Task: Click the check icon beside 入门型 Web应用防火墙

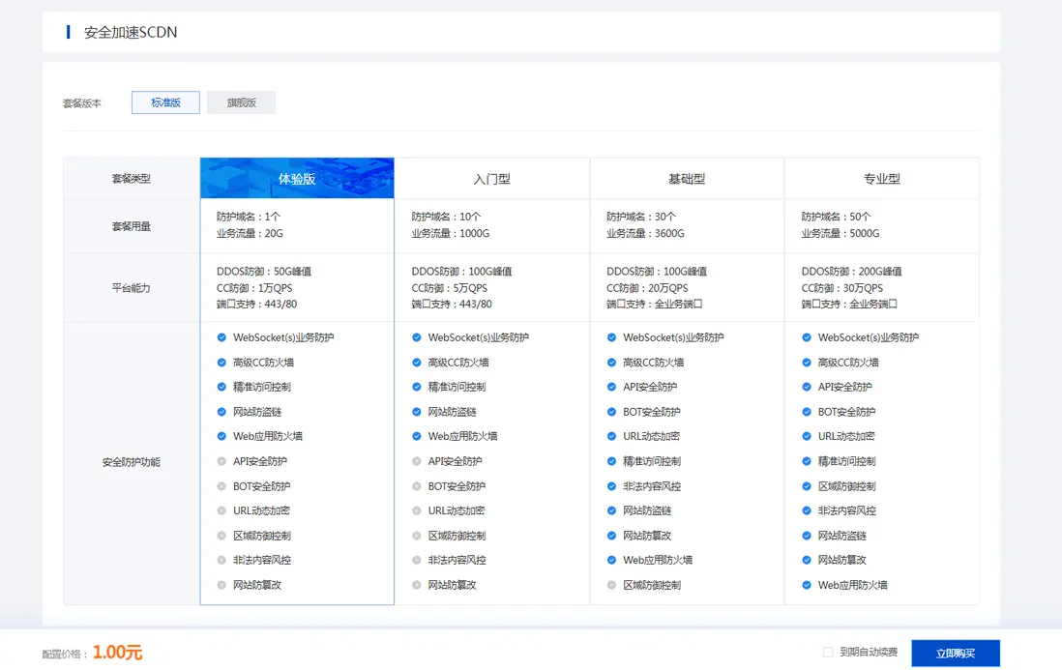Action: click(417, 436)
